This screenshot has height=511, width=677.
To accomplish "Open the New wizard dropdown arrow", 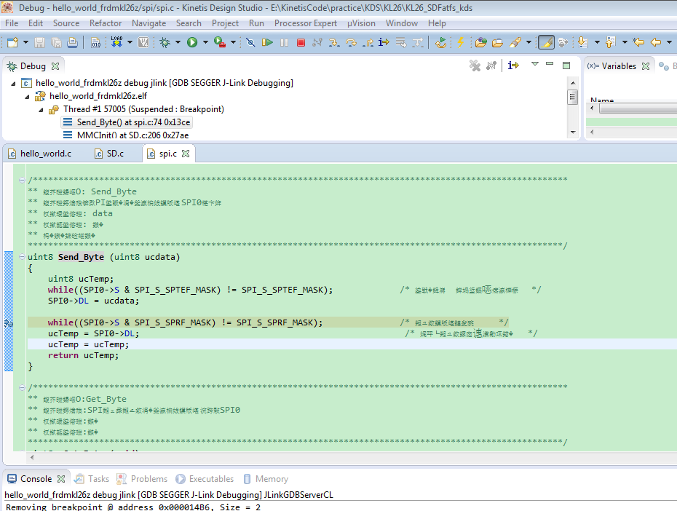I will point(25,42).
